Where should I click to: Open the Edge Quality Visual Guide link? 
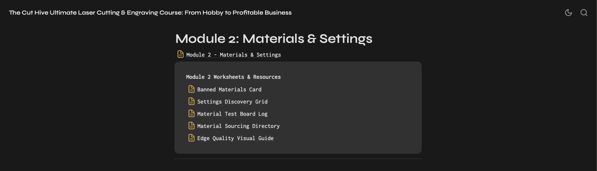point(235,138)
